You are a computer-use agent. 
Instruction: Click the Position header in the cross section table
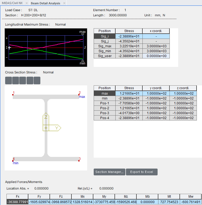(105, 88)
